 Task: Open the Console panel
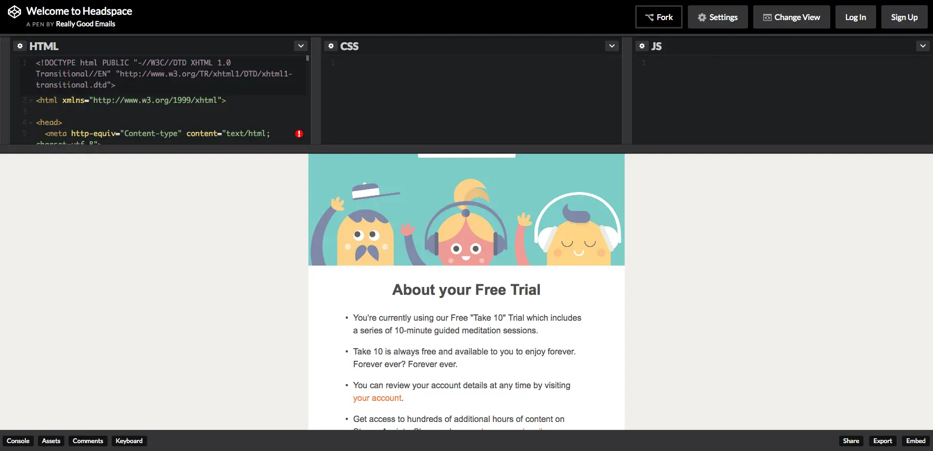point(18,441)
